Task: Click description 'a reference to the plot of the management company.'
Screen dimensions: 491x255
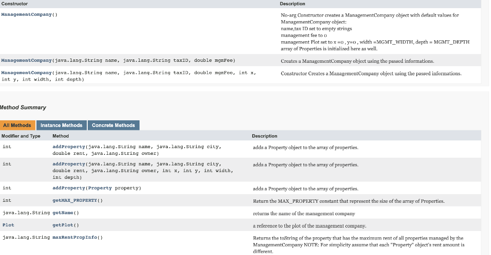Action: tap(309, 226)
